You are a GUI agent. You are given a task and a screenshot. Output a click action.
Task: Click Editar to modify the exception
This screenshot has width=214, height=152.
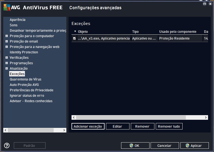[x=117, y=126]
